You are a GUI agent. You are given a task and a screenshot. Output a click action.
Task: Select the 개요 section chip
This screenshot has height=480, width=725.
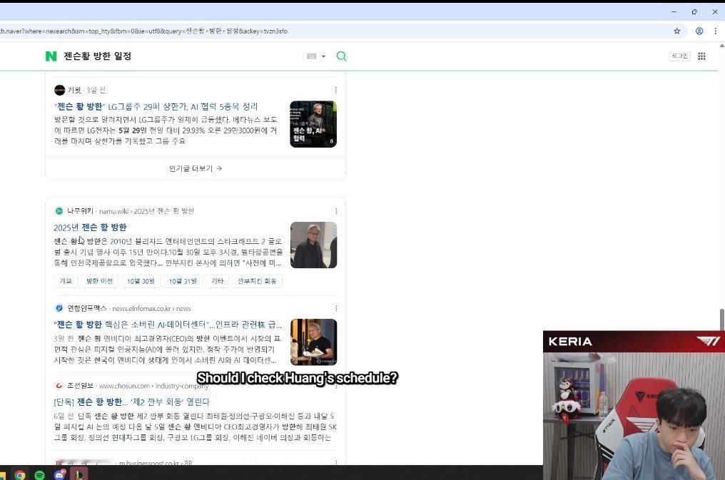click(x=66, y=281)
